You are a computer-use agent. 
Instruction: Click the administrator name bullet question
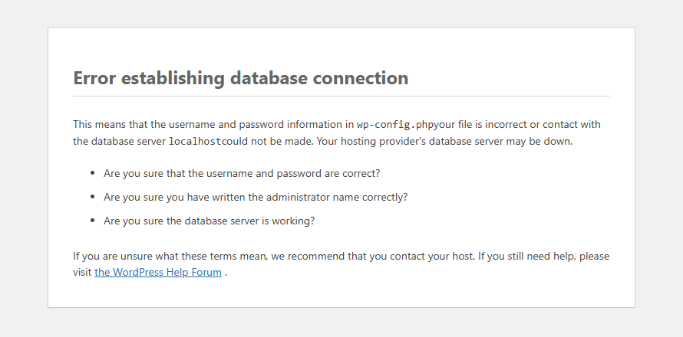click(x=256, y=197)
